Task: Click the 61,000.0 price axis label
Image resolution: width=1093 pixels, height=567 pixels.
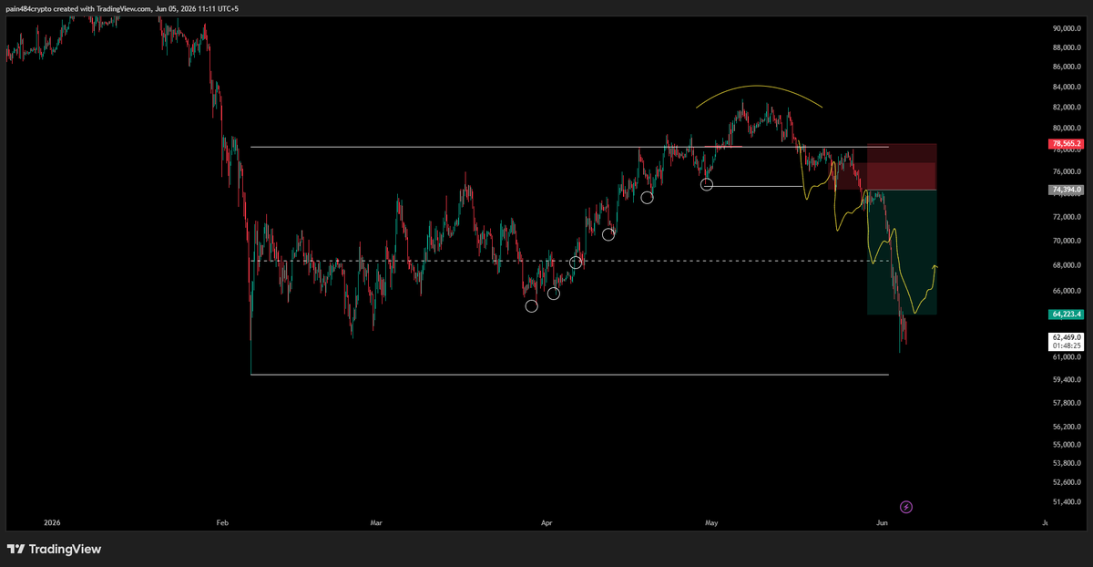Action: (x=1067, y=357)
